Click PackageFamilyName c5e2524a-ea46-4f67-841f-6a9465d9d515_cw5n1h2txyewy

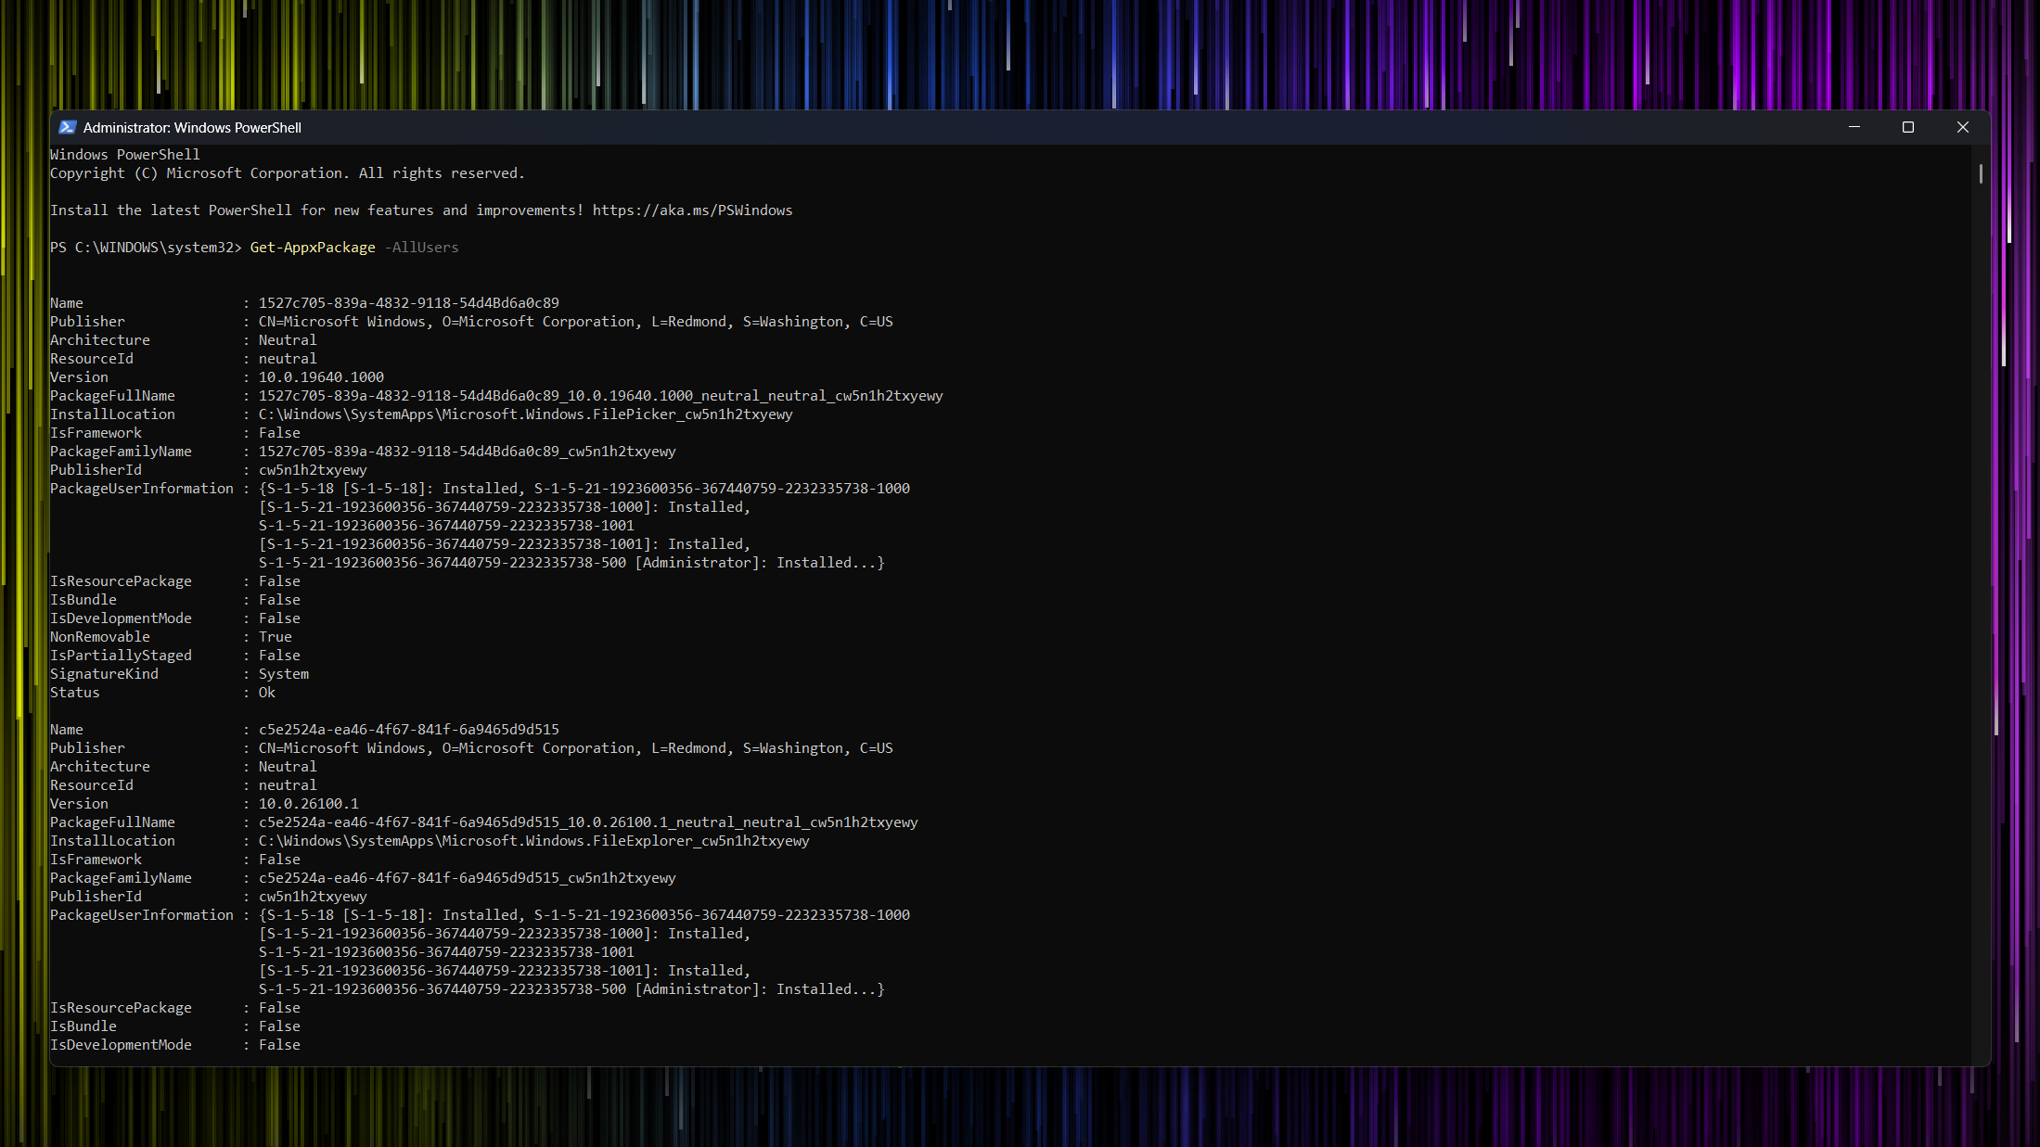click(x=468, y=878)
